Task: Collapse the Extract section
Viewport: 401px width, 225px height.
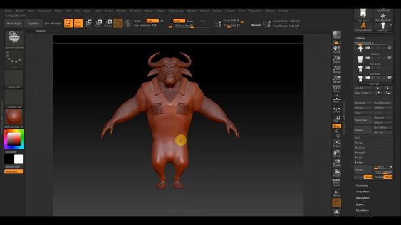Action: (359, 162)
